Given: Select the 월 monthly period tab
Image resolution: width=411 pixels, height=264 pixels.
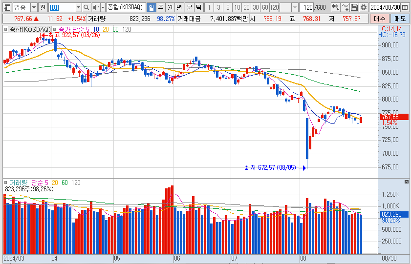Looking at the screenshot, I should click(170, 7).
